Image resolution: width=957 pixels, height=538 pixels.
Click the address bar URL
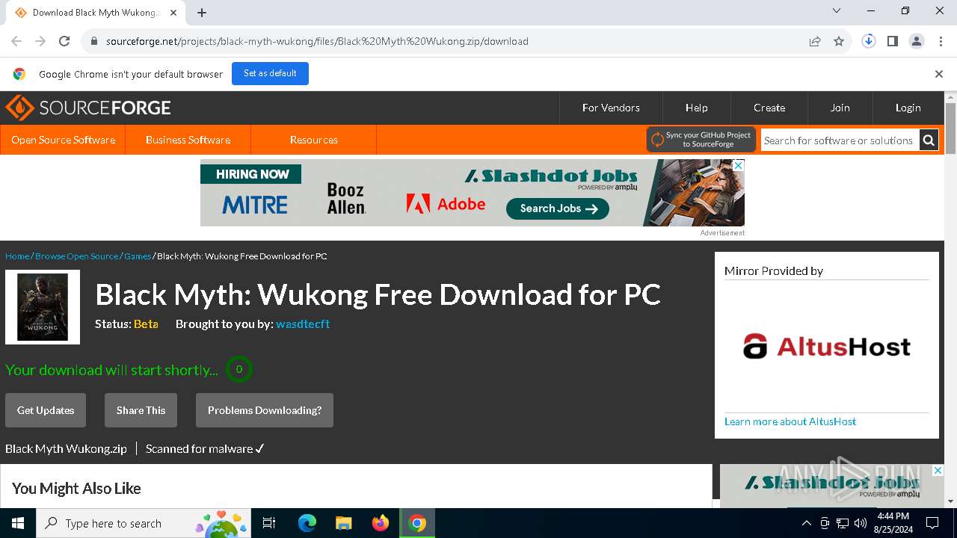tap(317, 41)
